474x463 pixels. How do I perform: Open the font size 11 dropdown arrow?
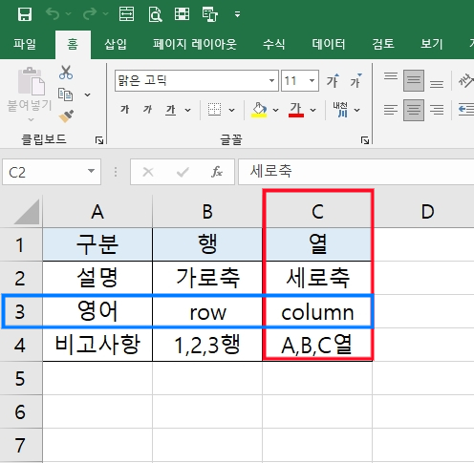point(312,80)
